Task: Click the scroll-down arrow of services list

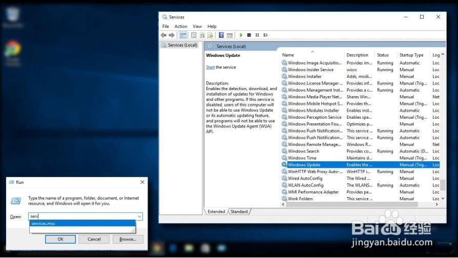Action: 443,199
